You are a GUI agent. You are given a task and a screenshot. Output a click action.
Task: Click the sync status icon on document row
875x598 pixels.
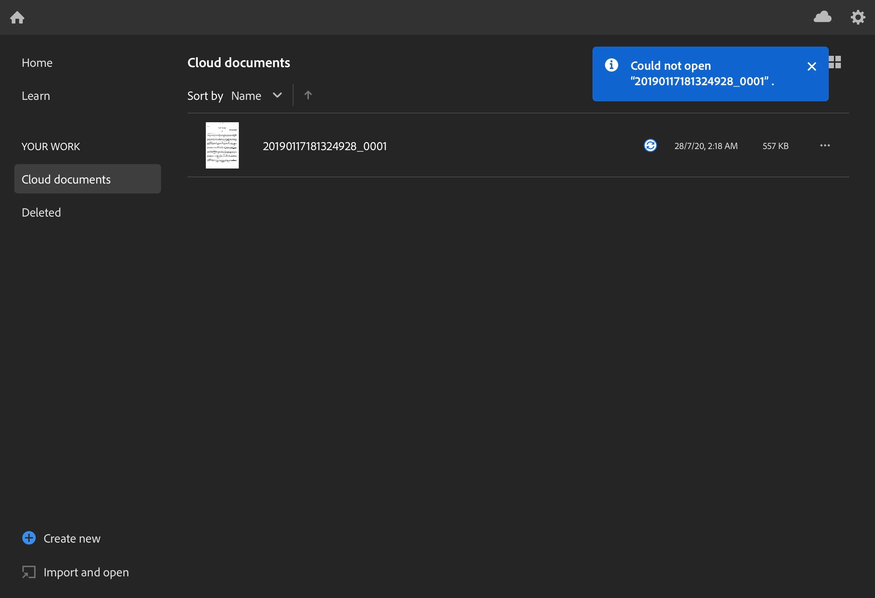[x=650, y=145]
